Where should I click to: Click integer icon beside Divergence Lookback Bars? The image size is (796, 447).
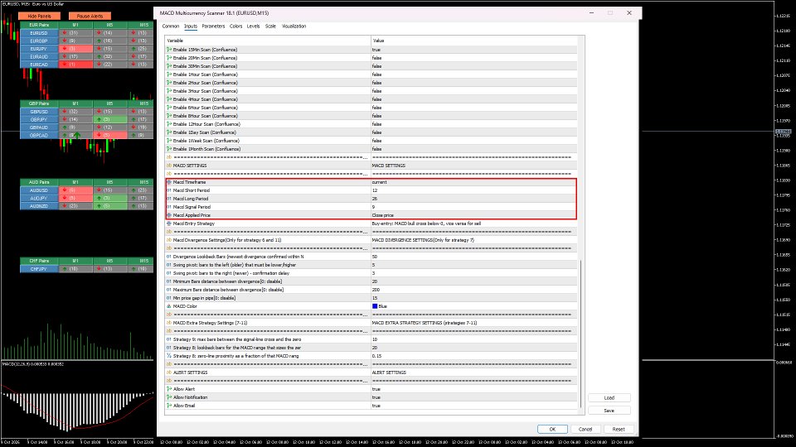[169, 257]
